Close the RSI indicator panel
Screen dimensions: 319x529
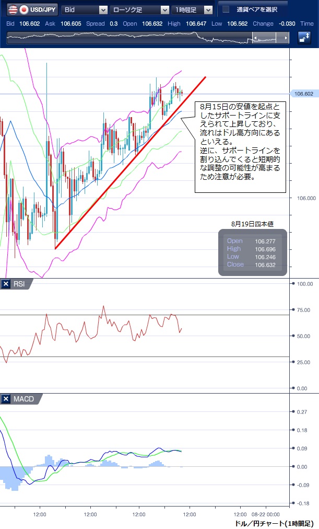coord(6,284)
